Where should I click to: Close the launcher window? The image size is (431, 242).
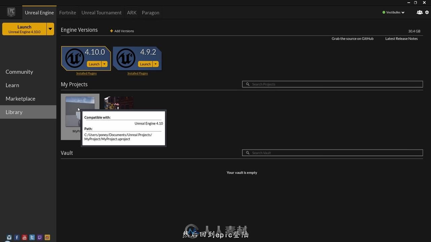pyautogui.click(x=424, y=3)
